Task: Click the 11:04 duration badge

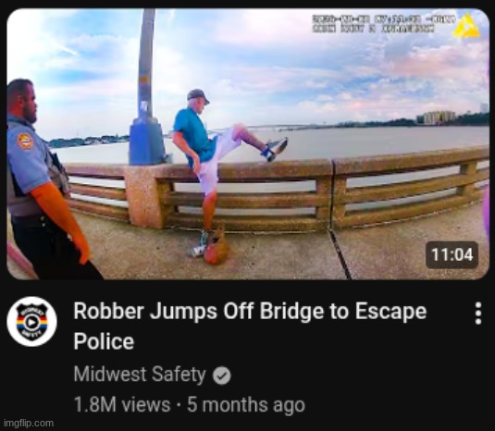Action: coord(452,254)
